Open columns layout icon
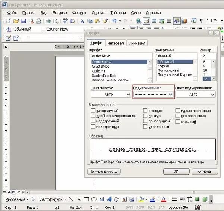This screenshot has height=211, width=224. tap(169, 21)
